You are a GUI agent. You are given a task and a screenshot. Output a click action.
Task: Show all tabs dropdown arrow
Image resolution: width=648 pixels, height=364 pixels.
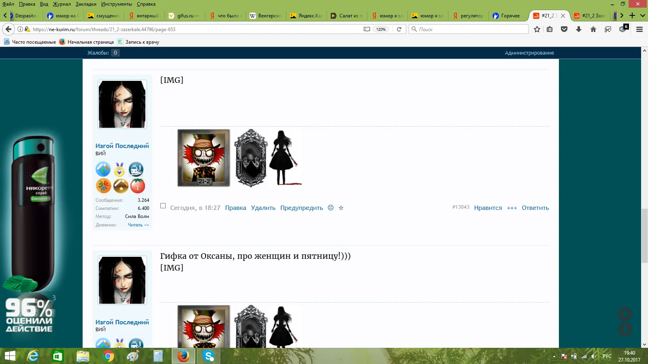pyautogui.click(x=643, y=15)
